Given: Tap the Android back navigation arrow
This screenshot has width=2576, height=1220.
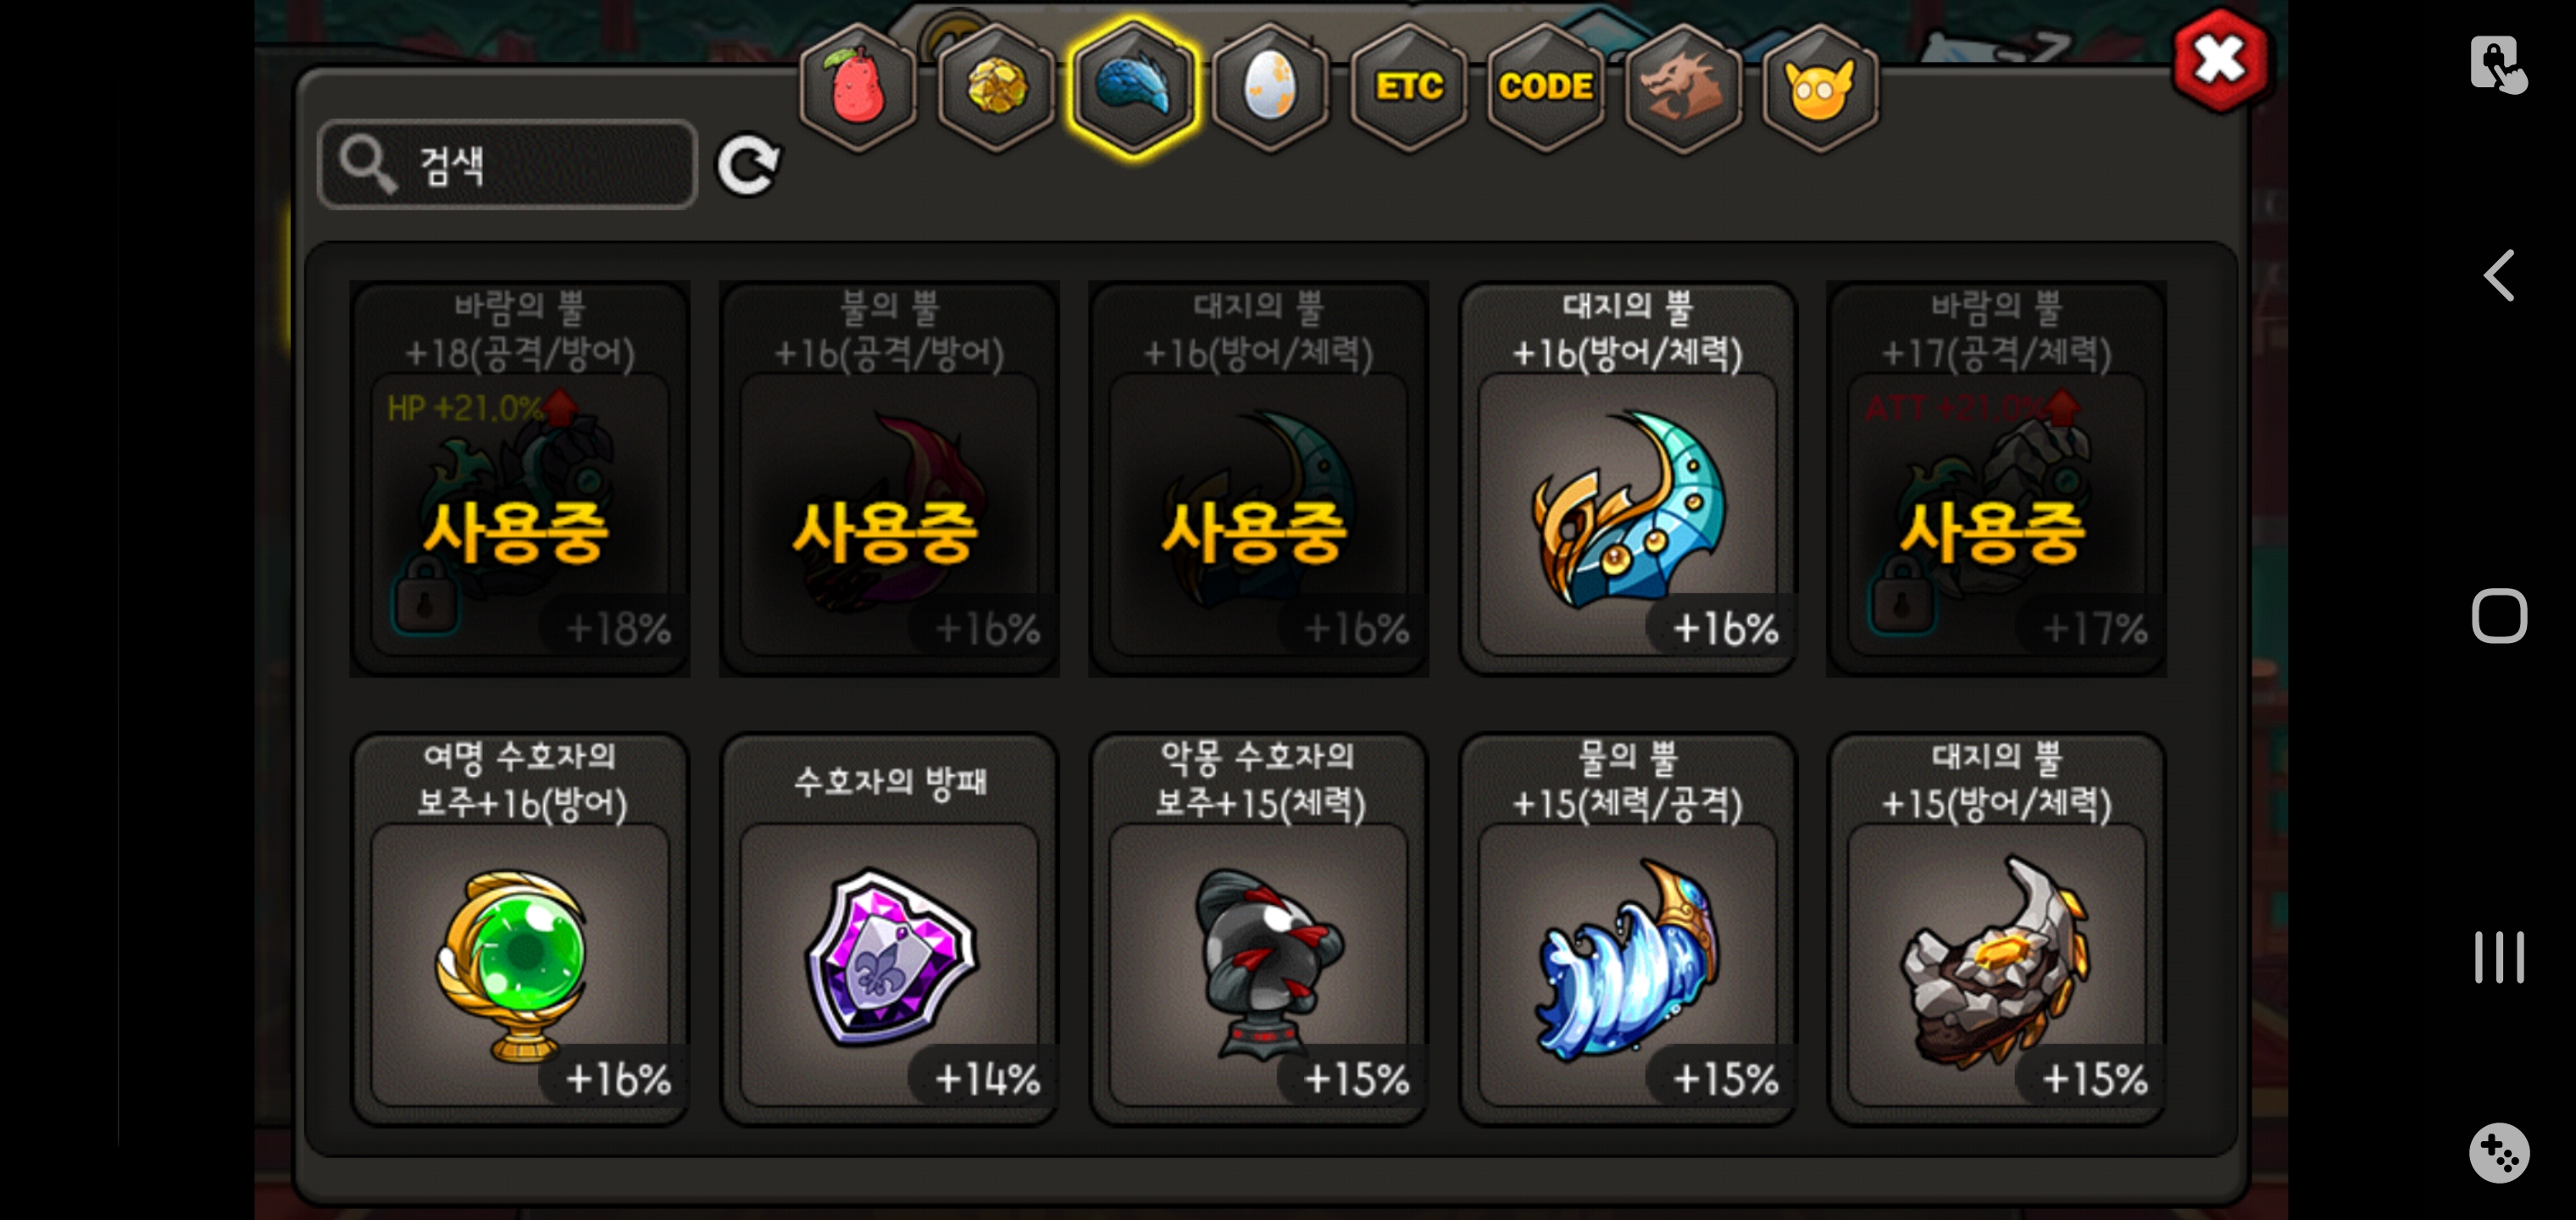Looking at the screenshot, I should tap(2499, 275).
